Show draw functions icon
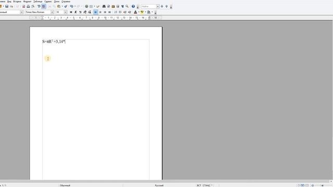 [98, 6]
